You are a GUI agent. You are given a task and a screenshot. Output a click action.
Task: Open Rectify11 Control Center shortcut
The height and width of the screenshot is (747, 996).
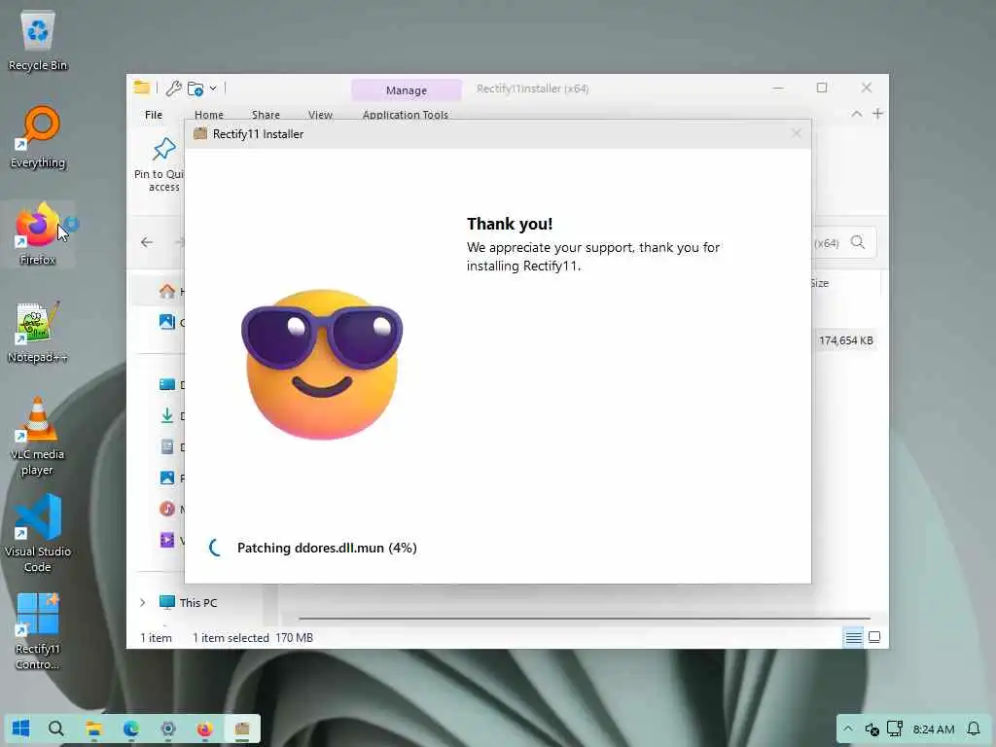[x=38, y=631]
